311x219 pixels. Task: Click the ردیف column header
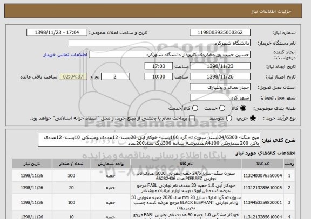point(289,164)
